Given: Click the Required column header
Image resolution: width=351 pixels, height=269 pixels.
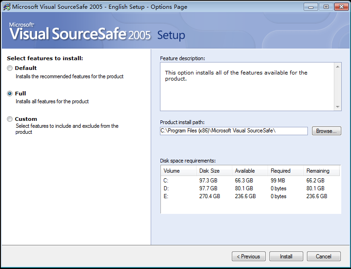Looking at the screenshot, I should pos(285,171).
